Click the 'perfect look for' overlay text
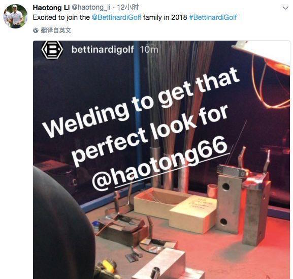Viewport: 293px width, 279px height. pos(150,135)
